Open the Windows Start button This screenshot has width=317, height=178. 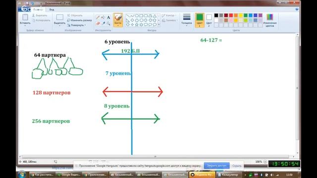point(22,175)
